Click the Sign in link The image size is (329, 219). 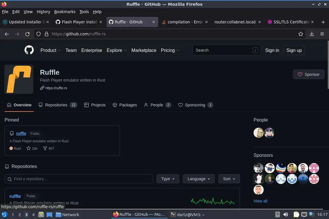click(272, 50)
